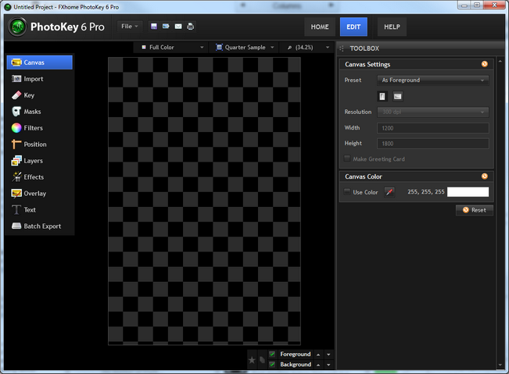Move Foreground layer up arrow
Screen dimensions: 509x374
tap(318, 354)
